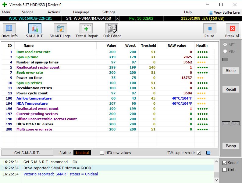The height and width of the screenshot is (183, 242).
Task: Select the Multi zone error rate row
Action: [x=110, y=129]
